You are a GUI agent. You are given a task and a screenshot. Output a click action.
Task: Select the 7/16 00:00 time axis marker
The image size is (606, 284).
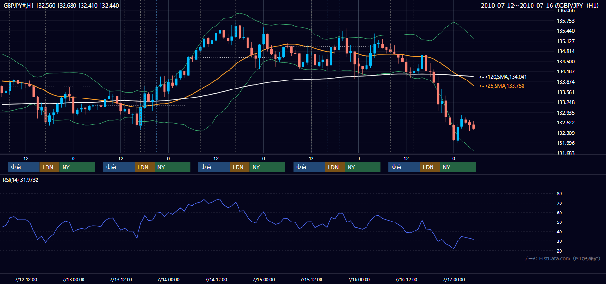358,279
